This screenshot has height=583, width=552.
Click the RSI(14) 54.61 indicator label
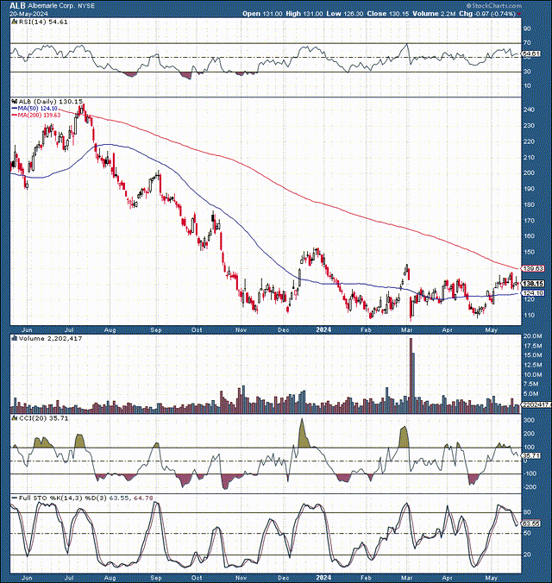43,22
